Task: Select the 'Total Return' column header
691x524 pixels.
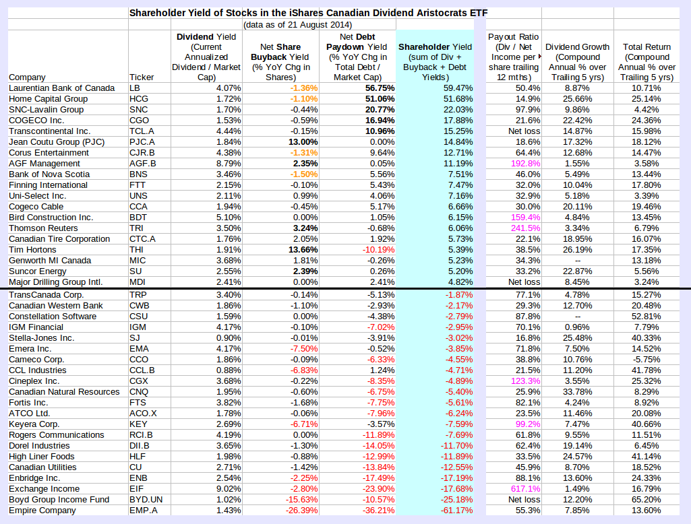Action: 647,62
